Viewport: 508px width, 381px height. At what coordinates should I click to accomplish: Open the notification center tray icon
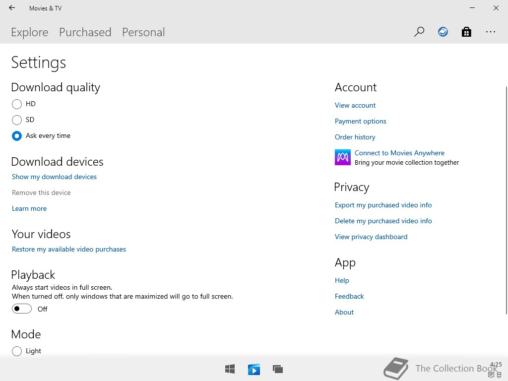click(x=491, y=375)
